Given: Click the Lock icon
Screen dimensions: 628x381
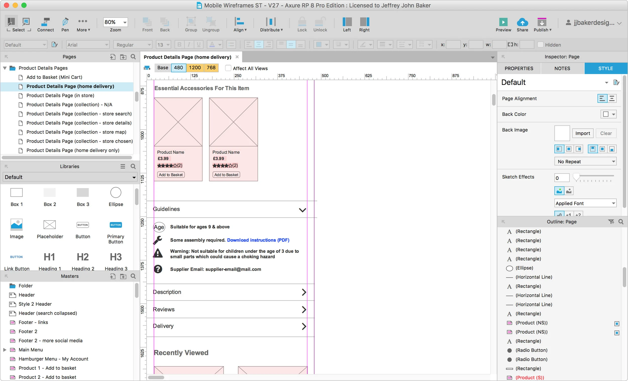Looking at the screenshot, I should click(x=302, y=22).
